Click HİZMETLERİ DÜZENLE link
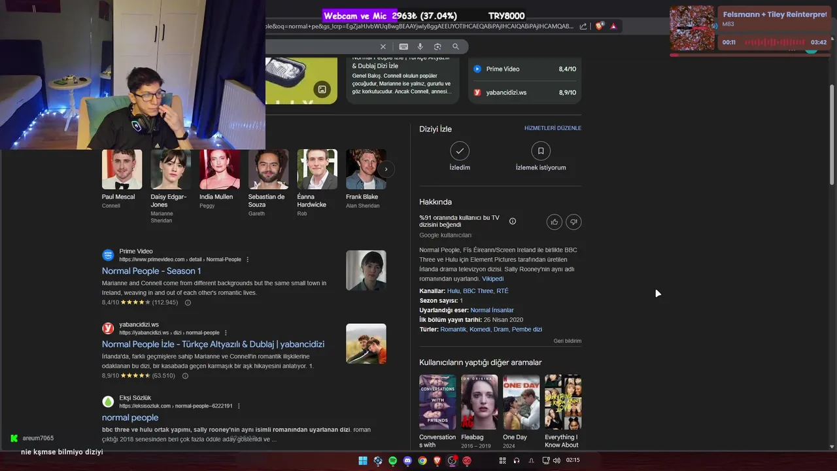837x471 pixels. [553, 128]
